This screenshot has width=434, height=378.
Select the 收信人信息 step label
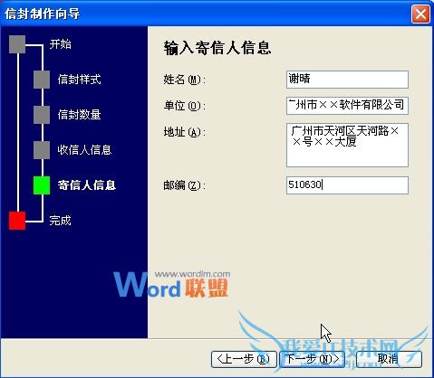84,150
